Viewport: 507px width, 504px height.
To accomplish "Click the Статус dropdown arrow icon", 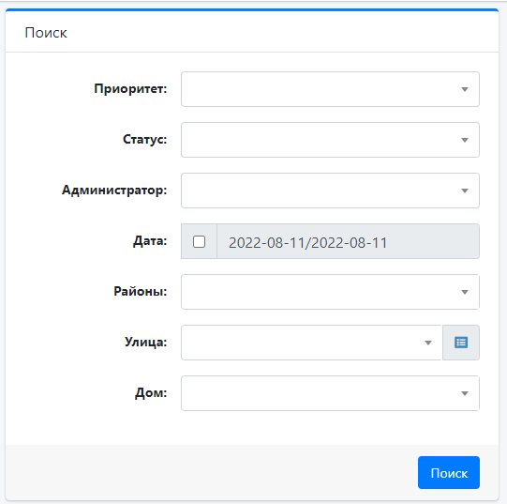I will 465,140.
